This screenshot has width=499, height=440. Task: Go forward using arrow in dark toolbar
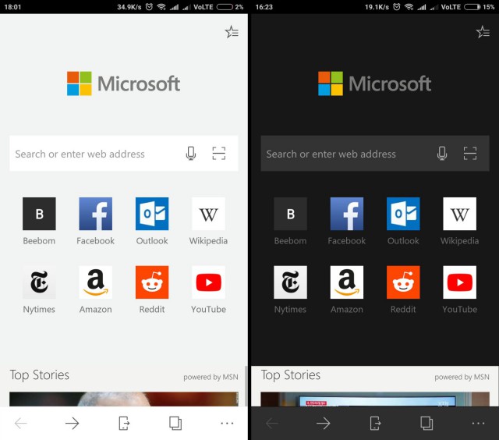click(x=324, y=423)
